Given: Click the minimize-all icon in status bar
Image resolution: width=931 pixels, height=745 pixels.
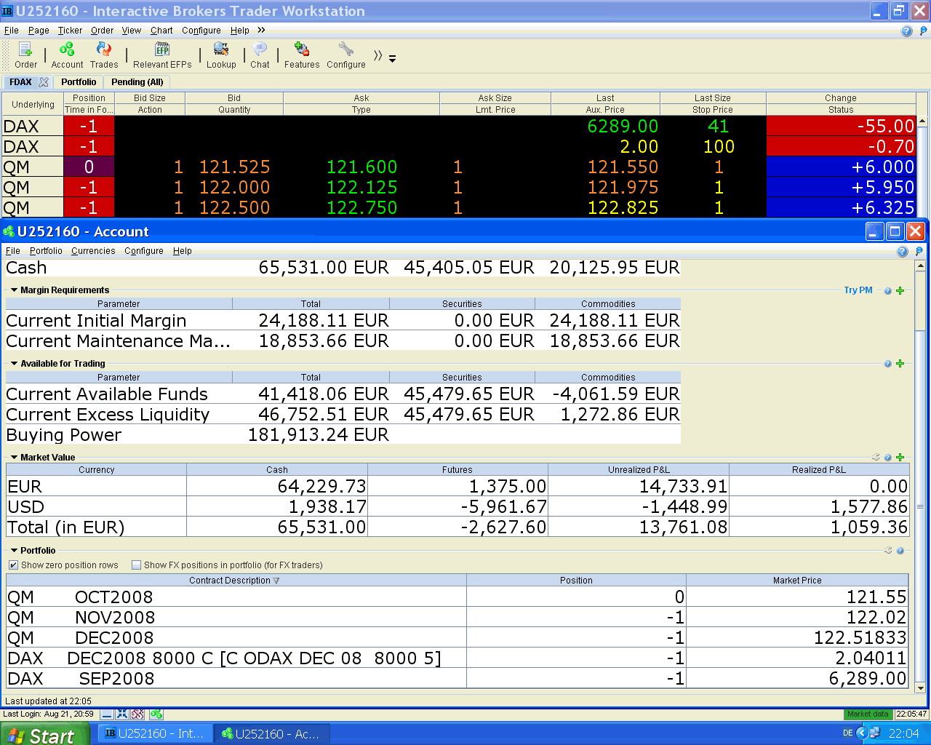Looking at the screenshot, I should tap(107, 714).
